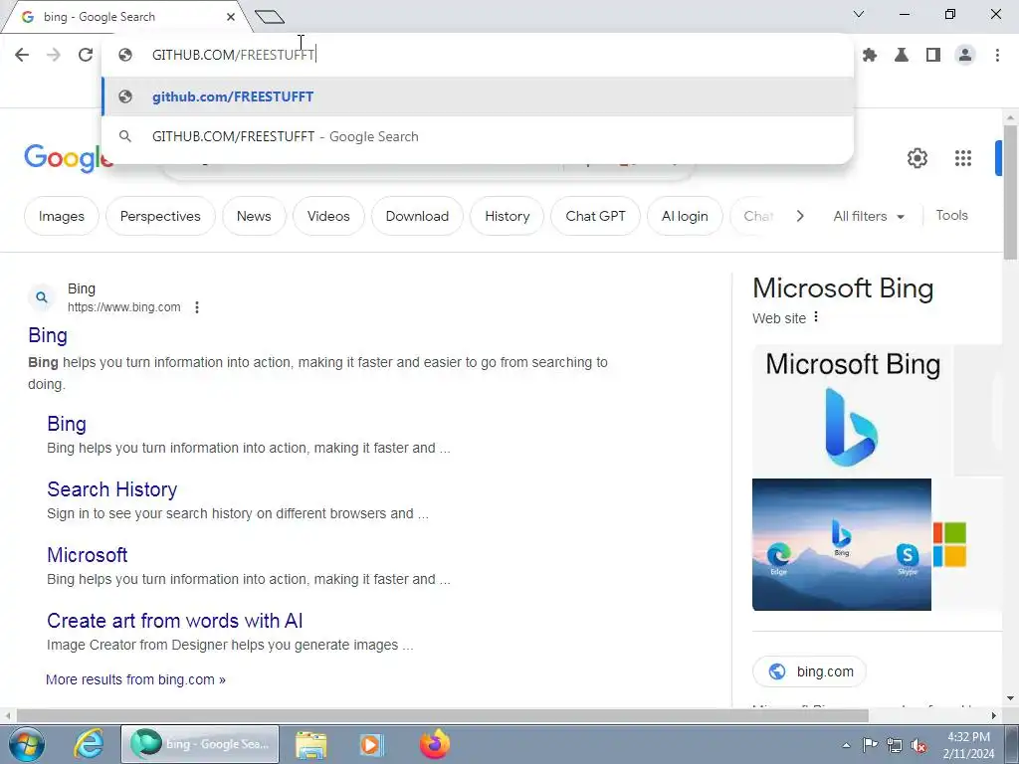This screenshot has height=764, width=1019.
Task: Click the Chrome taskbar button bing - Google Sea...
Action: [200, 744]
